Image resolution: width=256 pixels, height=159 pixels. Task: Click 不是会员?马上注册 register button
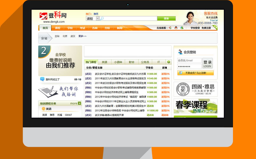coord(195,73)
